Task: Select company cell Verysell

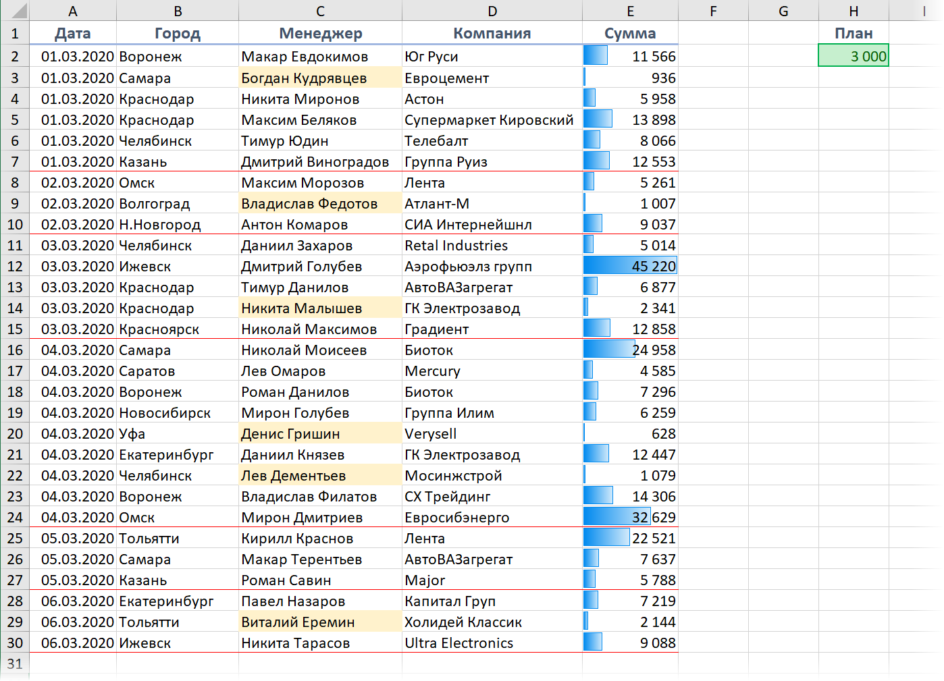Action: coord(492,433)
